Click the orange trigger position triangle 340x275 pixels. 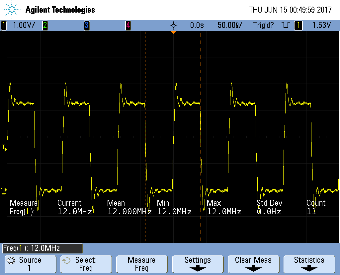click(x=173, y=32)
